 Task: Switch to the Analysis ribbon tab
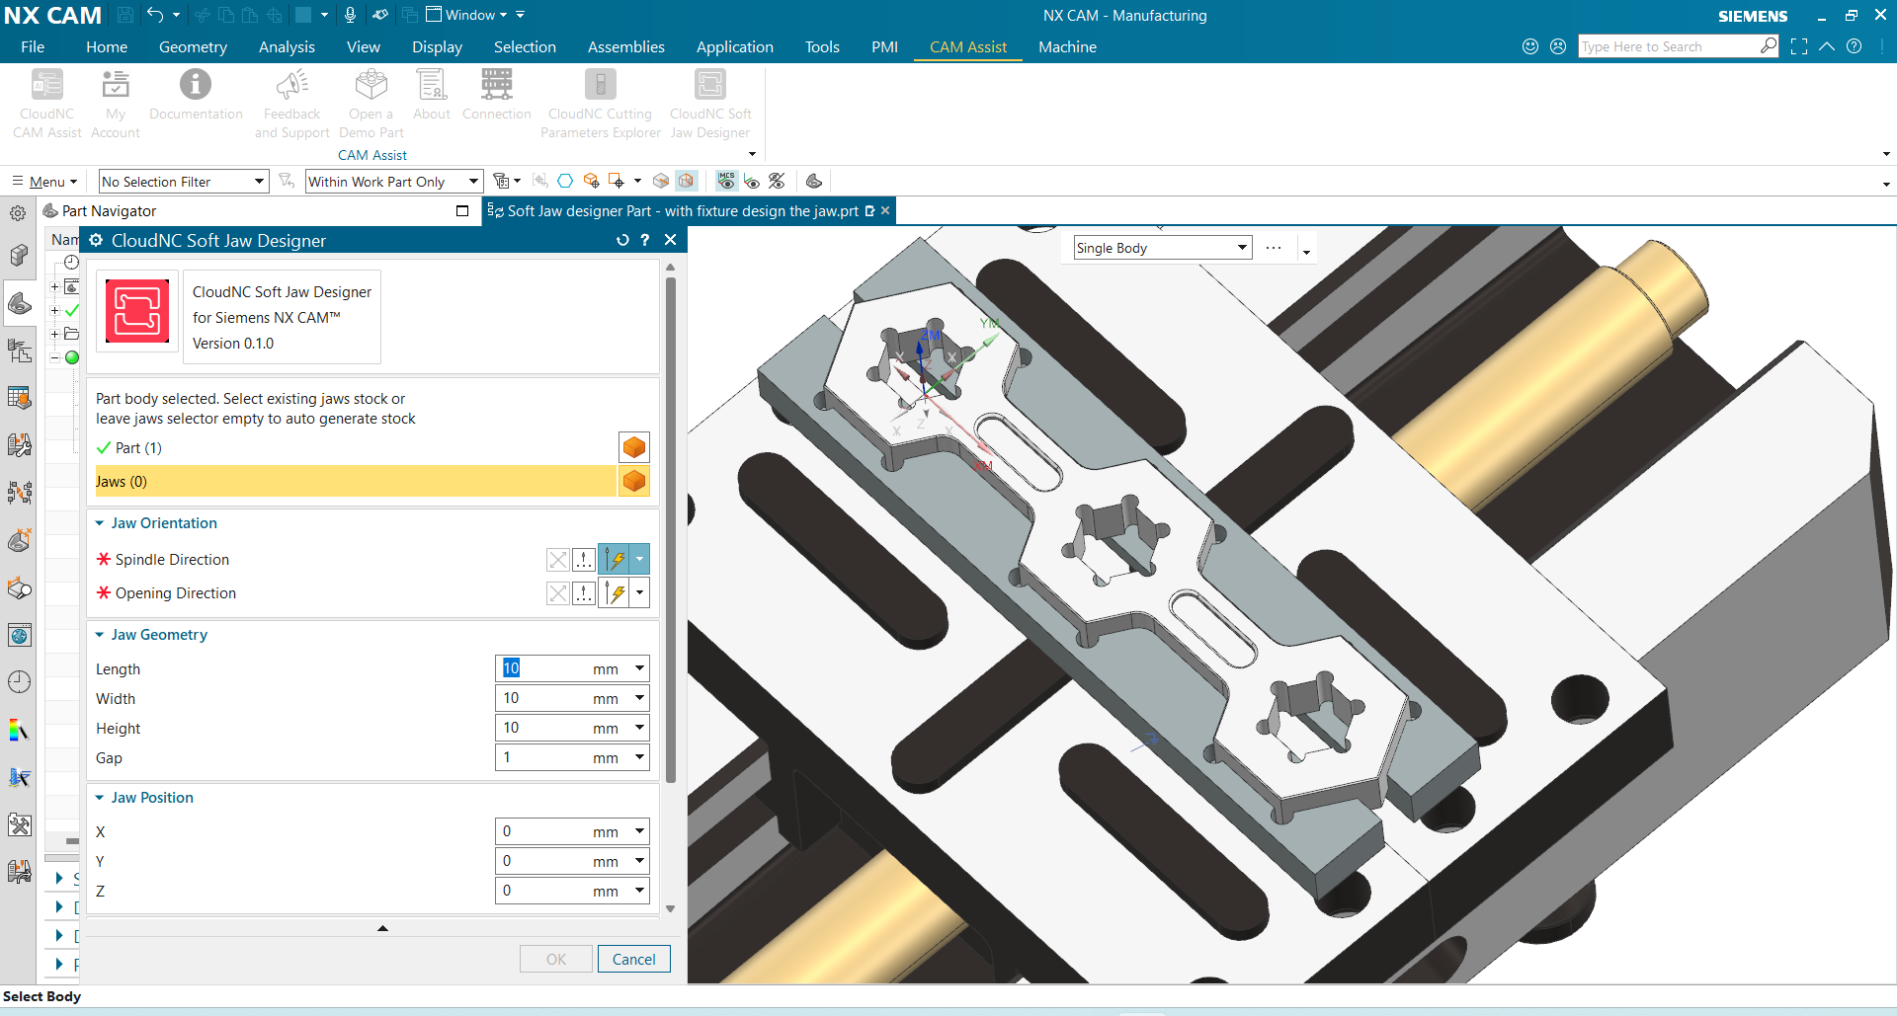click(x=287, y=46)
